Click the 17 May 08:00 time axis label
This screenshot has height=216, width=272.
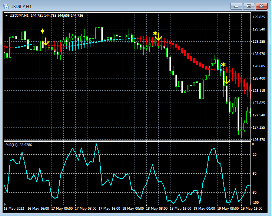point(86,209)
